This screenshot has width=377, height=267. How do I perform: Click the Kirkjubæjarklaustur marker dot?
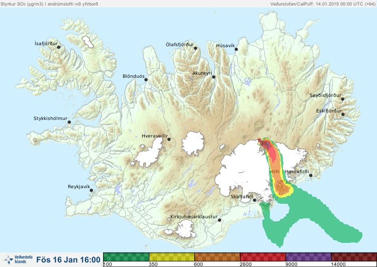coord(219,220)
